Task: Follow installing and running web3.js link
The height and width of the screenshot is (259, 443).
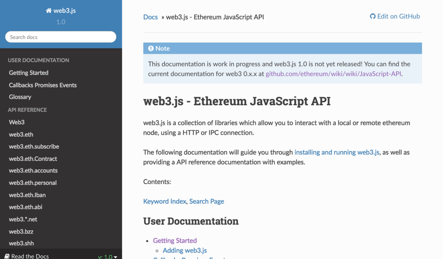Action: [x=337, y=152]
